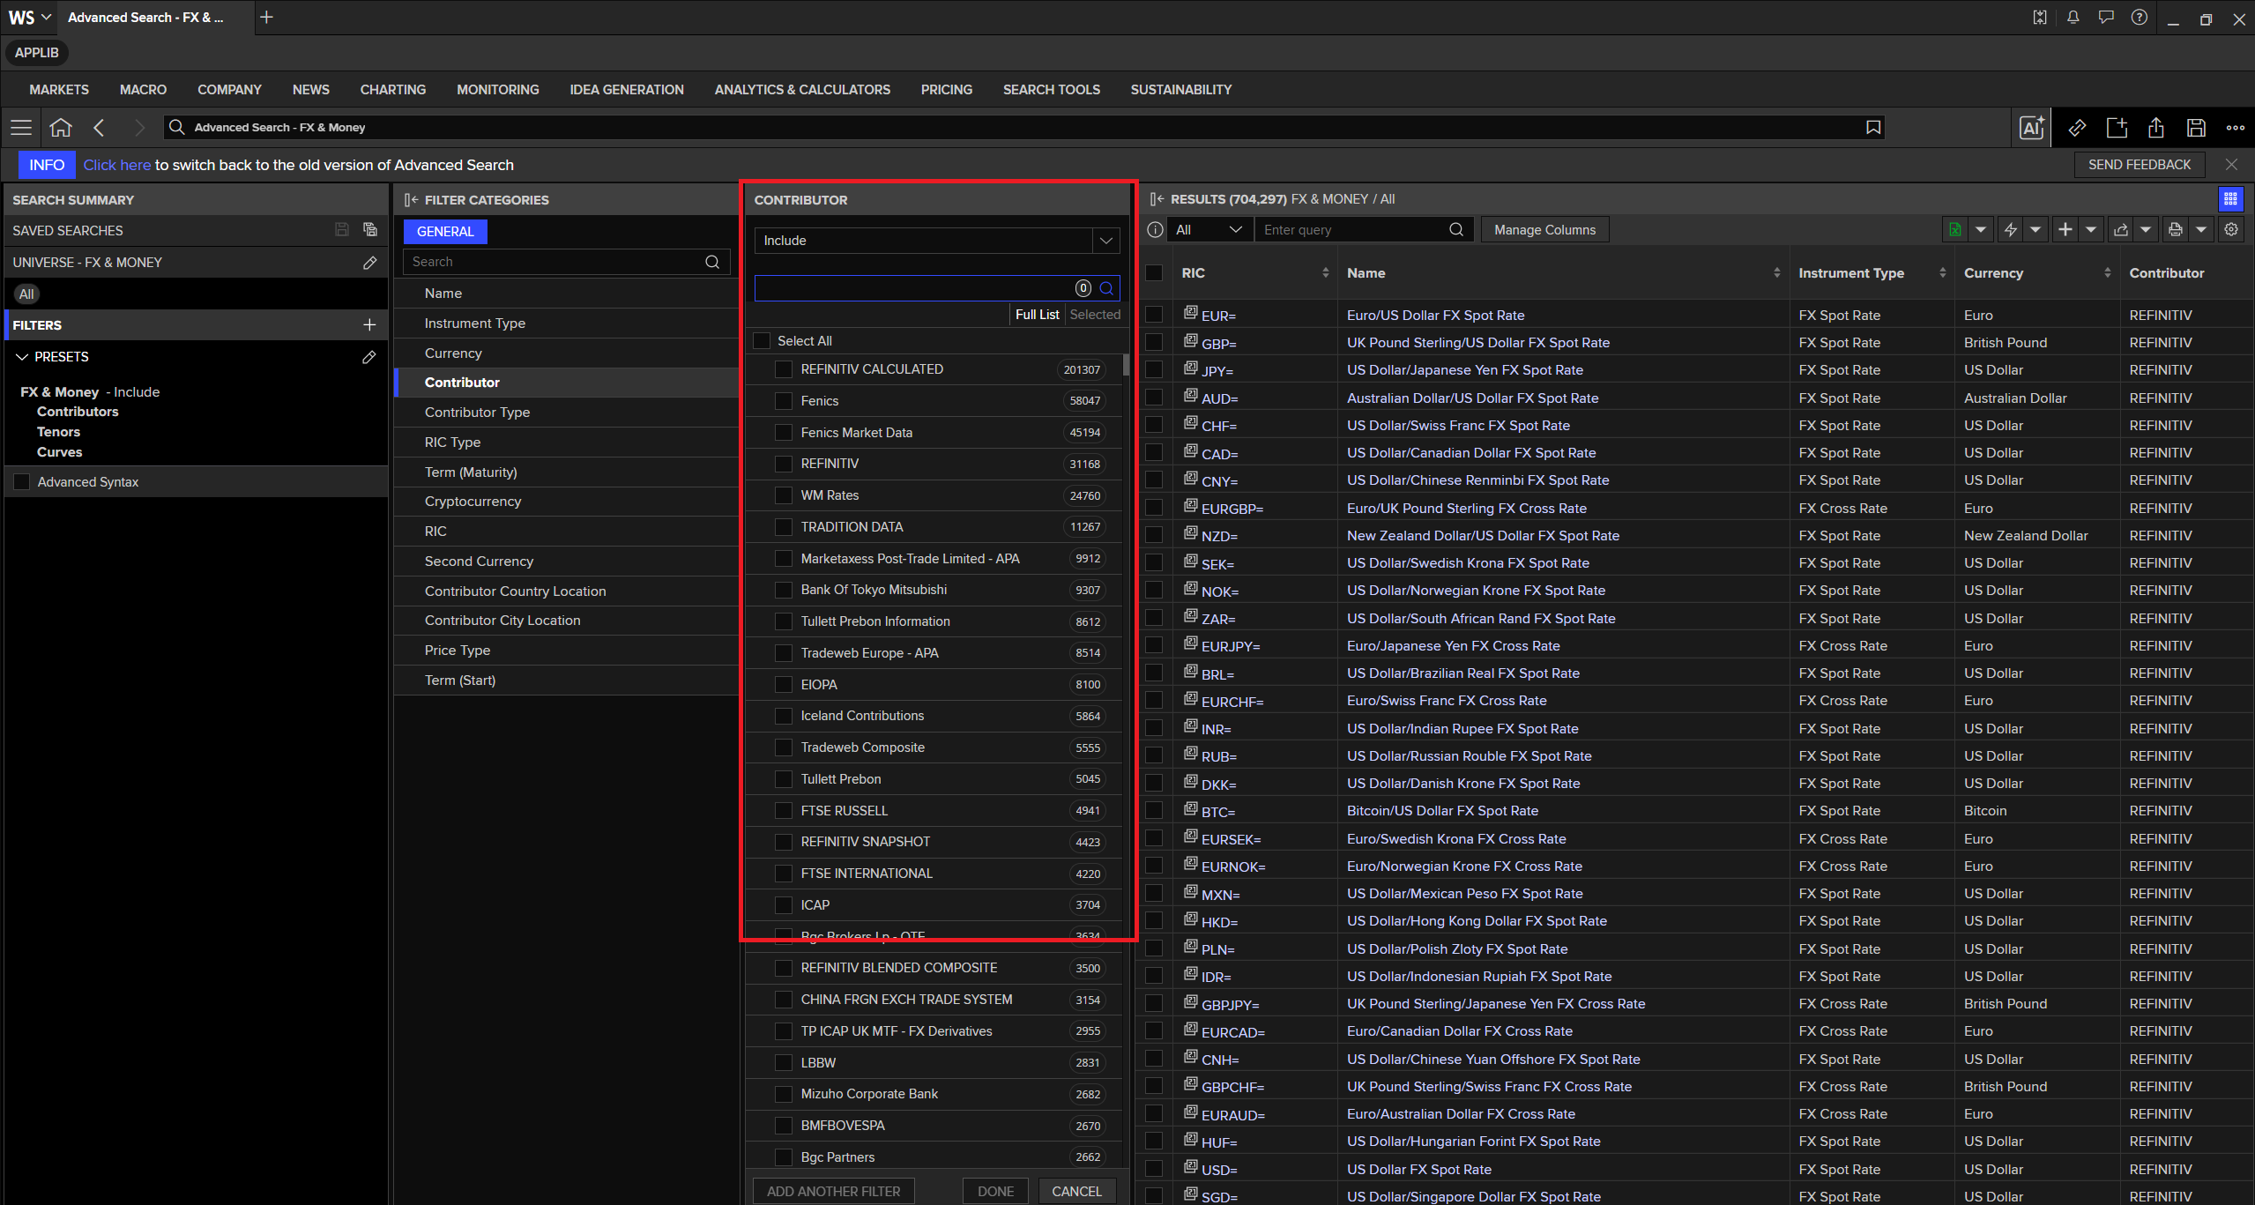Click SEND FEEDBACK button
This screenshot has width=2255, height=1205.
[2140, 165]
